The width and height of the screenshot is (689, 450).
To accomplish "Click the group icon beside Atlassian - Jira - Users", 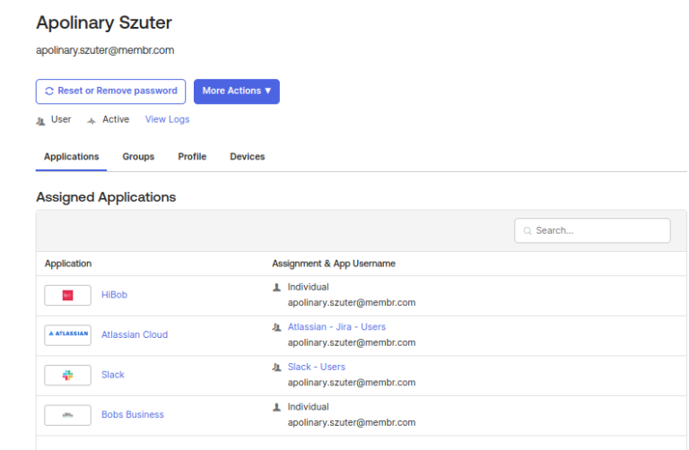I will (x=276, y=327).
